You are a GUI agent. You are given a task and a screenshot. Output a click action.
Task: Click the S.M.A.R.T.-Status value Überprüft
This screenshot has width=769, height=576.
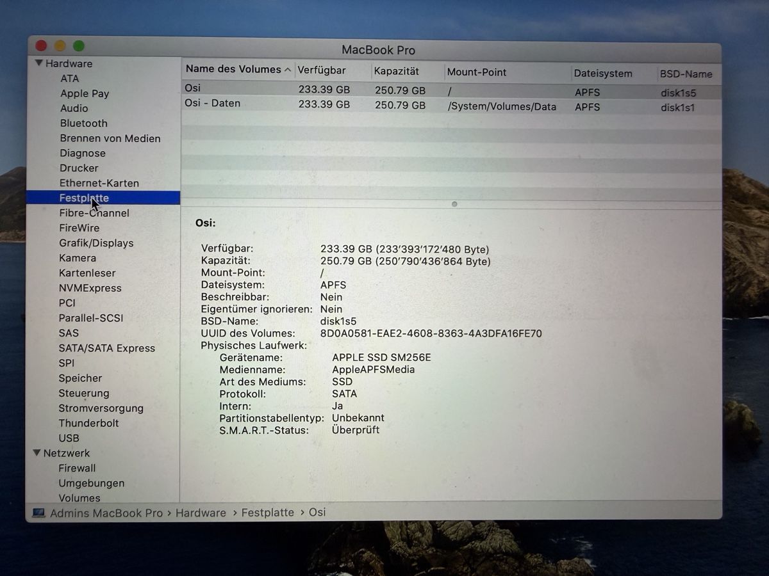pyautogui.click(x=356, y=430)
